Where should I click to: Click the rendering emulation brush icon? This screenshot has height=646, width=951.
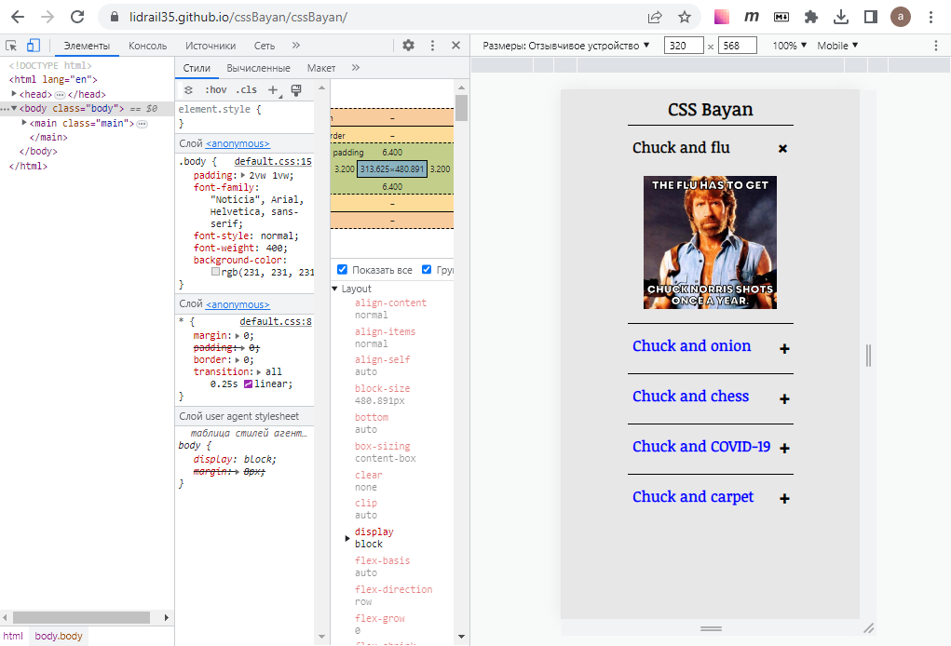point(296,89)
